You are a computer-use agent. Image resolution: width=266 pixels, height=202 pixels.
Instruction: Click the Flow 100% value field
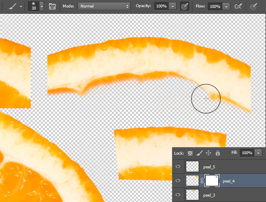pyautogui.click(x=215, y=7)
